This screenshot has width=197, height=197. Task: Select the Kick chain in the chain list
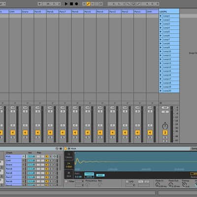pyautogui.click(x=13, y=157)
